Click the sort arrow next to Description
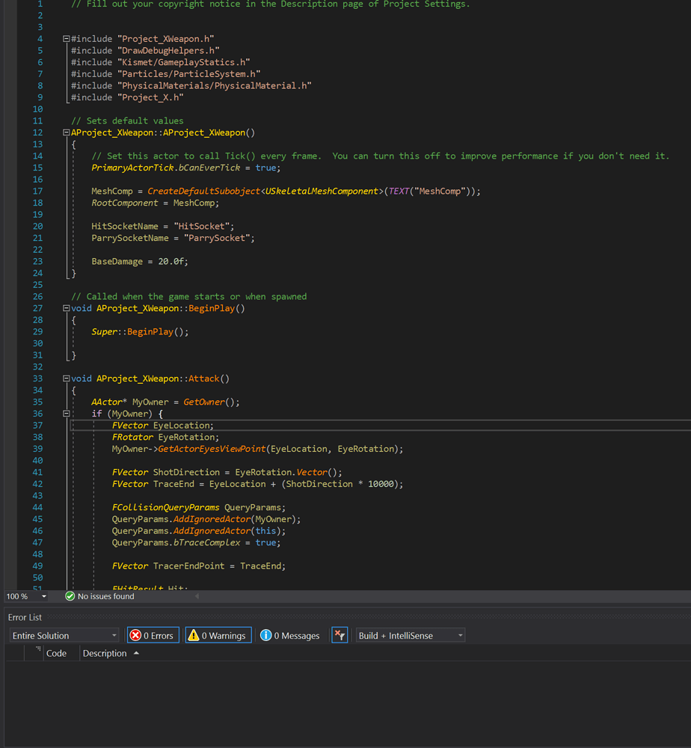 pyautogui.click(x=136, y=653)
